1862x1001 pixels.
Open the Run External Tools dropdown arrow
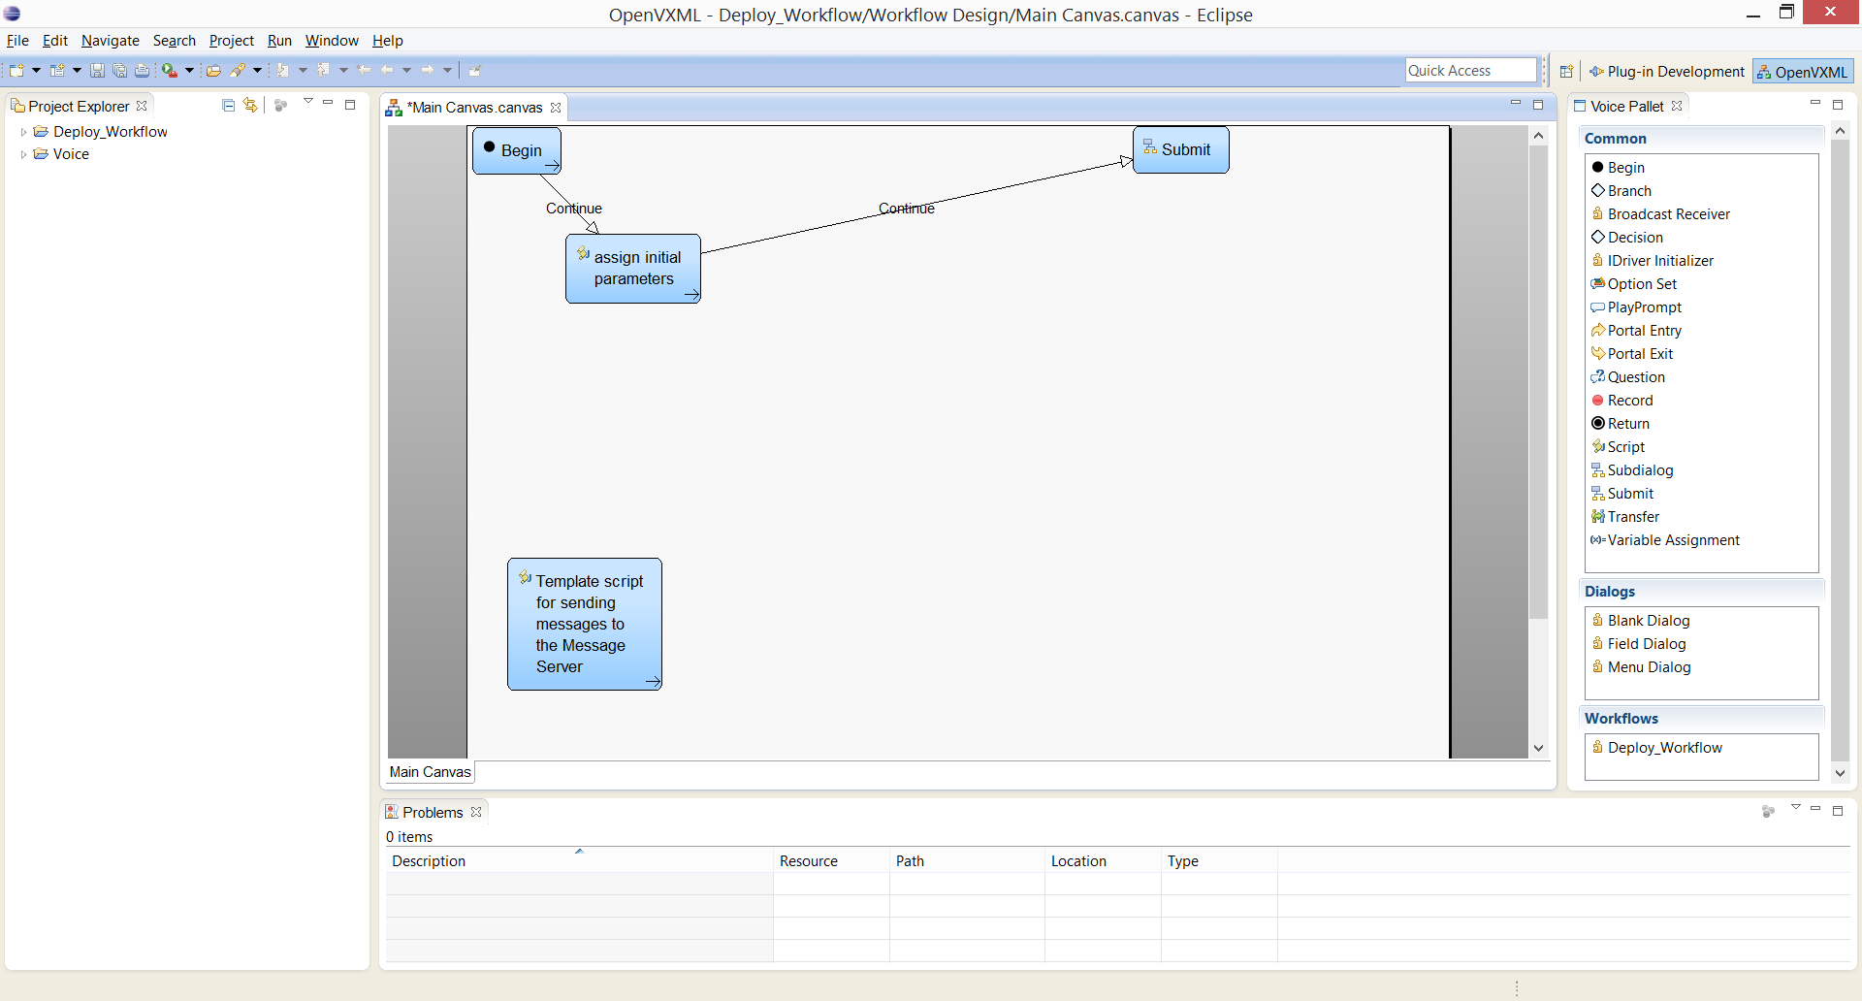(x=189, y=70)
